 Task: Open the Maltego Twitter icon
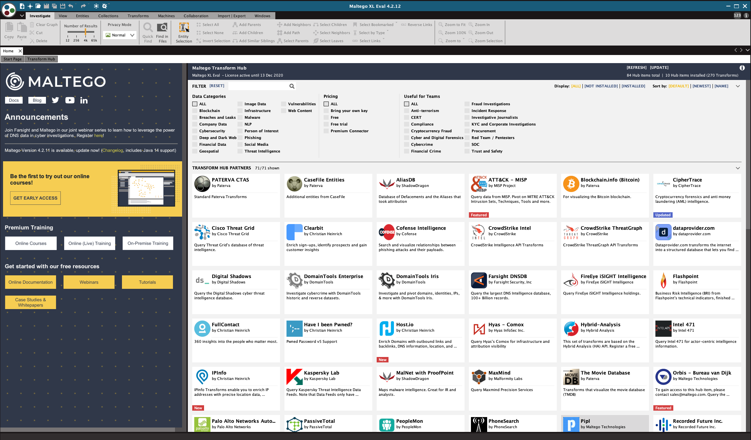pyautogui.click(x=55, y=100)
